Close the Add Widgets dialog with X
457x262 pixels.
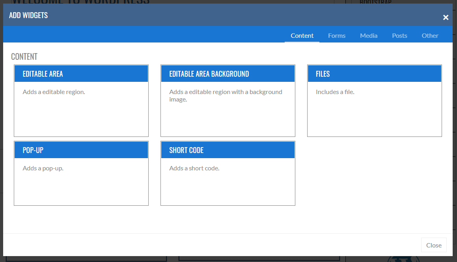tap(446, 17)
